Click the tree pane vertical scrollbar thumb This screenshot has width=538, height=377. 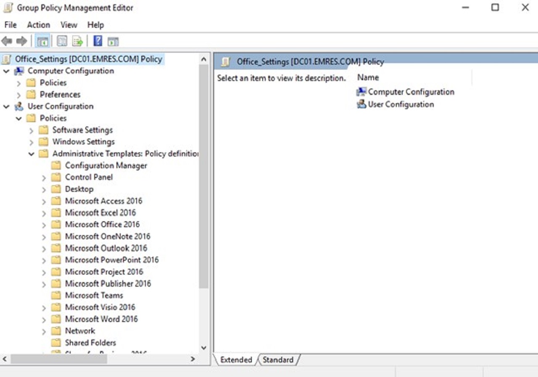(204, 176)
